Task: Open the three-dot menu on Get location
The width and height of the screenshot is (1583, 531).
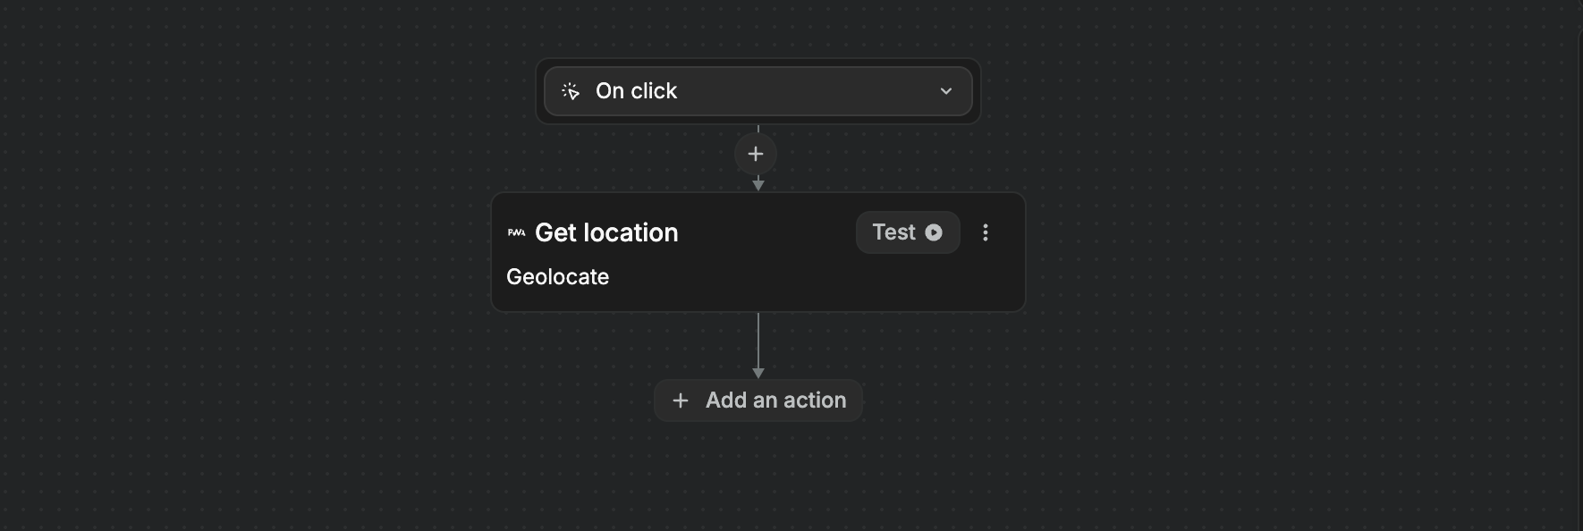Action: click(x=986, y=232)
